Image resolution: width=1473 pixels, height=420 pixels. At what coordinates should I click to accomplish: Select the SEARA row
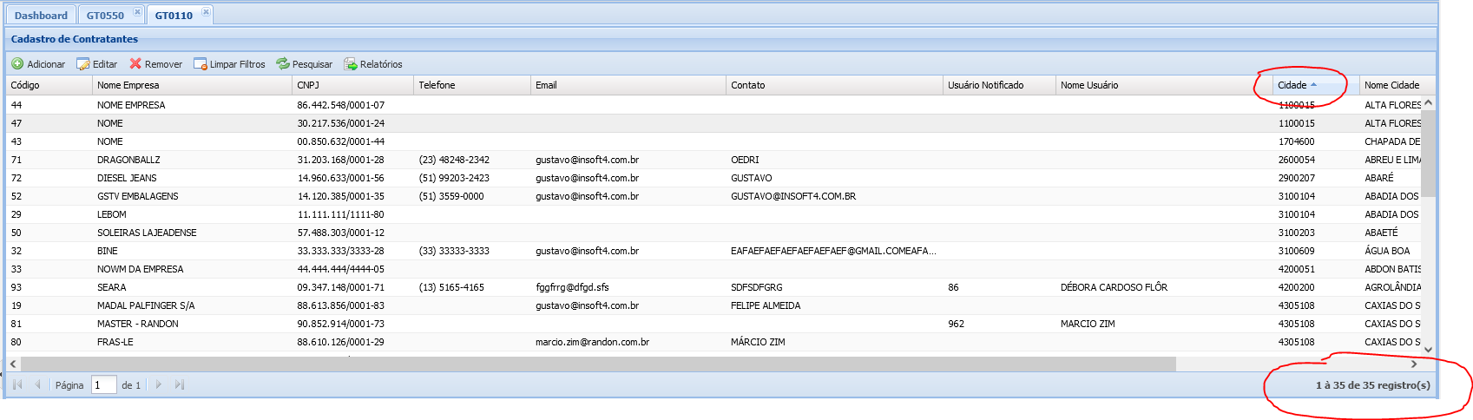713,287
